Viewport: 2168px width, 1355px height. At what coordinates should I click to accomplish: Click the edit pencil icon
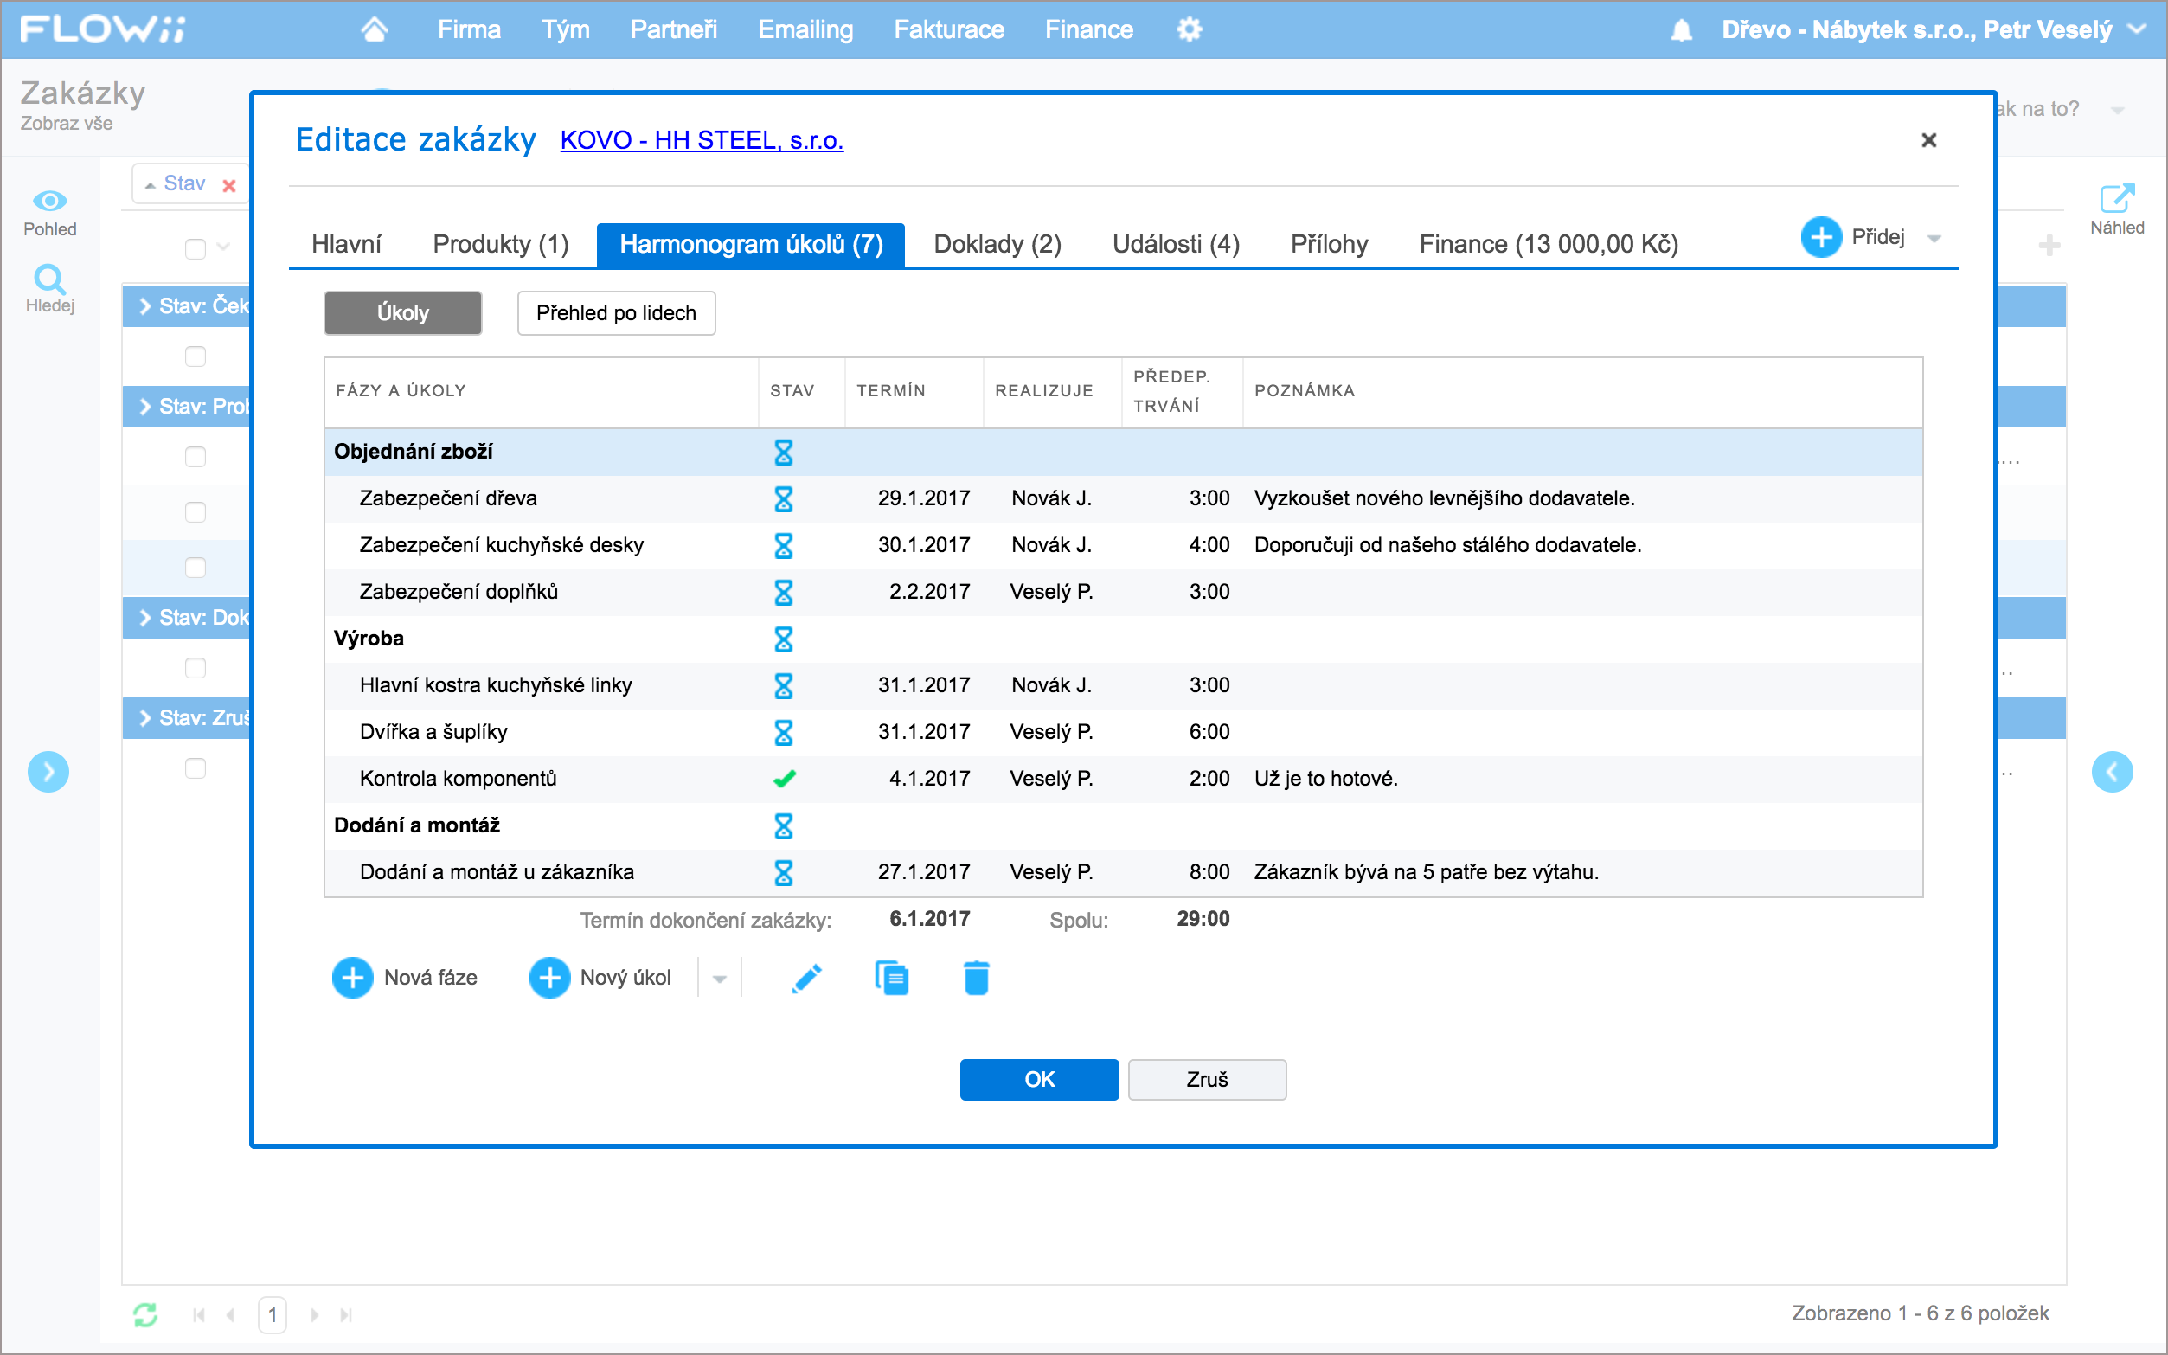click(806, 978)
